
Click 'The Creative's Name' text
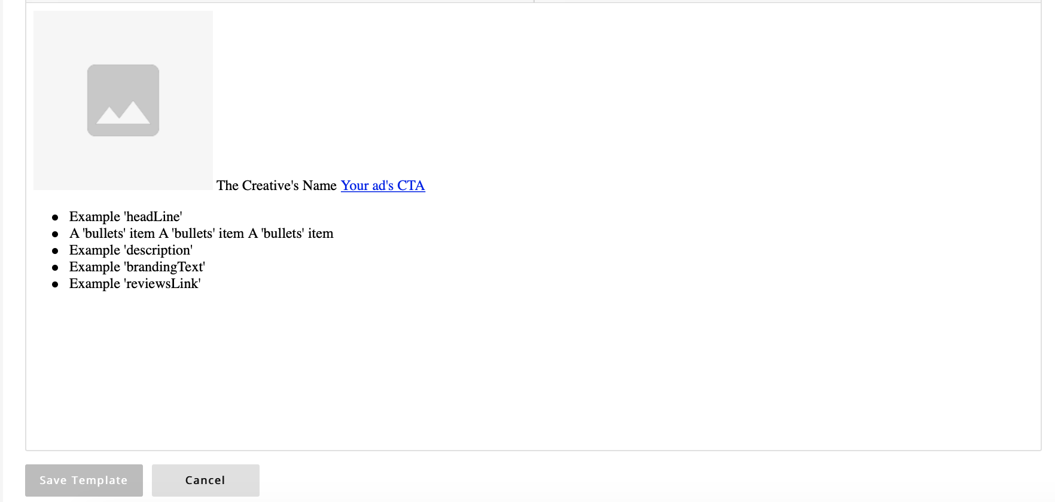(276, 186)
